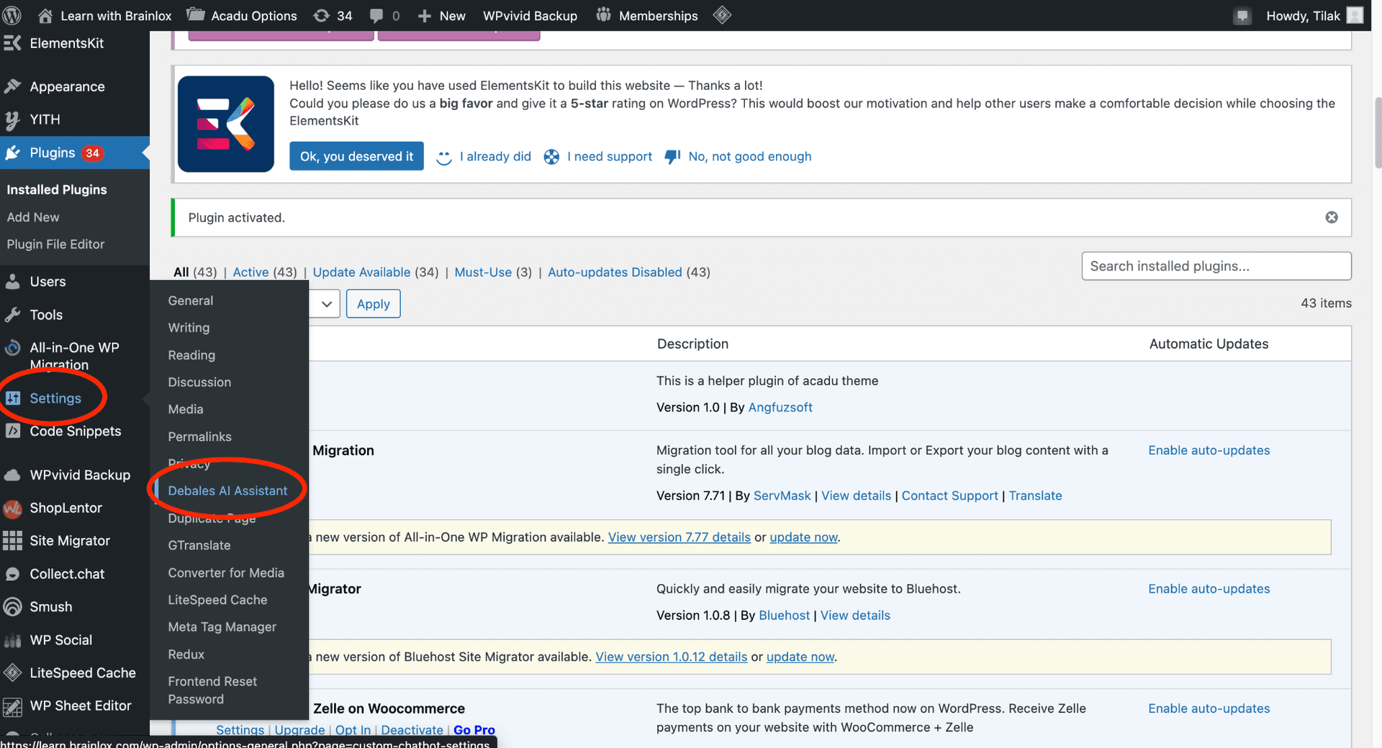Open the Users sidebar icon

pyautogui.click(x=13, y=281)
